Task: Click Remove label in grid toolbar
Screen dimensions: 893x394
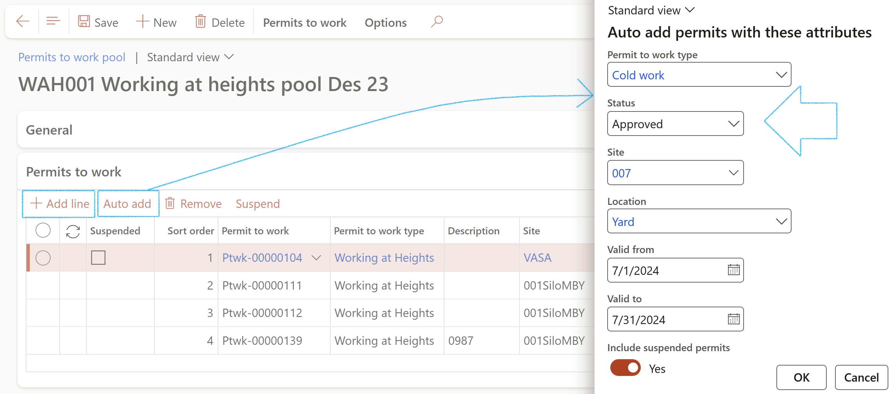Action: pyautogui.click(x=201, y=204)
